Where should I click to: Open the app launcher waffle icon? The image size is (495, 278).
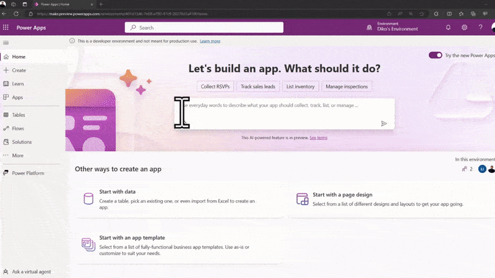[x=6, y=27]
